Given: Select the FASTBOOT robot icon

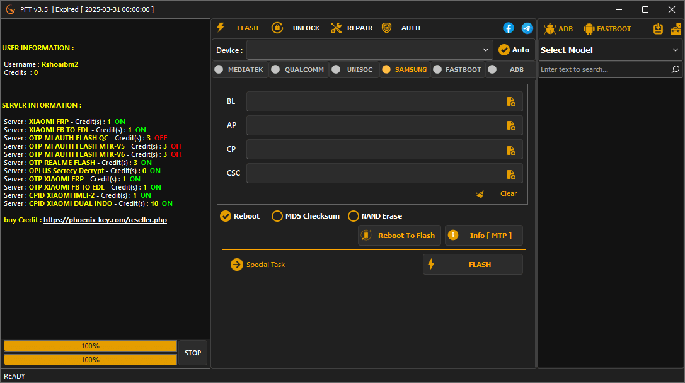Looking at the screenshot, I should (589, 28).
